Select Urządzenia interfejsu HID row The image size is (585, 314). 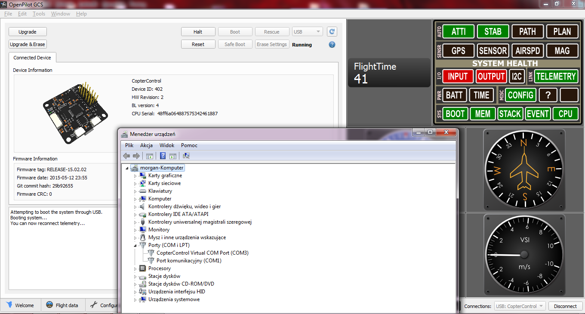[x=177, y=292]
